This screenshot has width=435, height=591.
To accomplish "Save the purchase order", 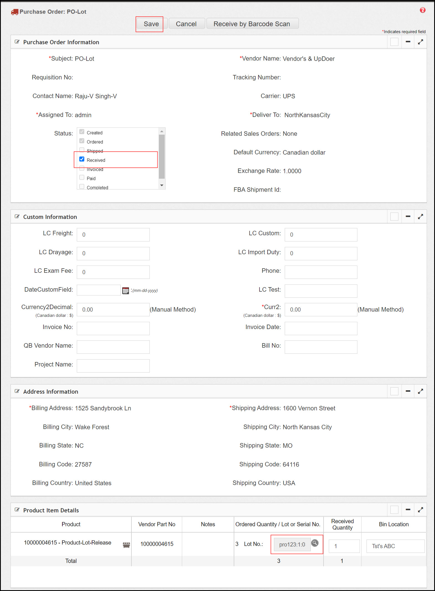I will pos(151,24).
